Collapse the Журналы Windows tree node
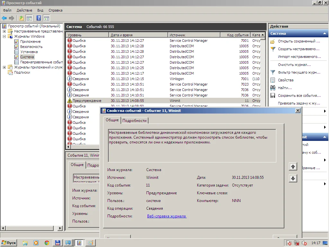 tap(4, 36)
